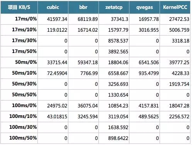Click cell value 489.5625
Image resolution: width=192 pixels, height=145 pixels.
149,117
